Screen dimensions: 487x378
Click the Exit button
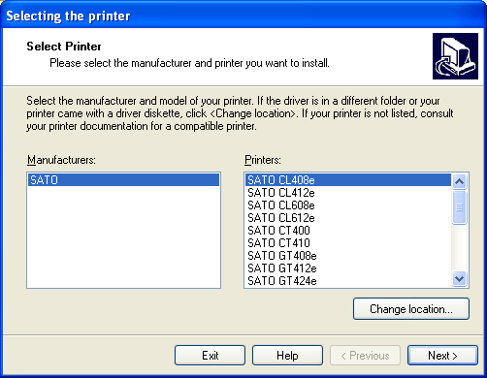210,356
